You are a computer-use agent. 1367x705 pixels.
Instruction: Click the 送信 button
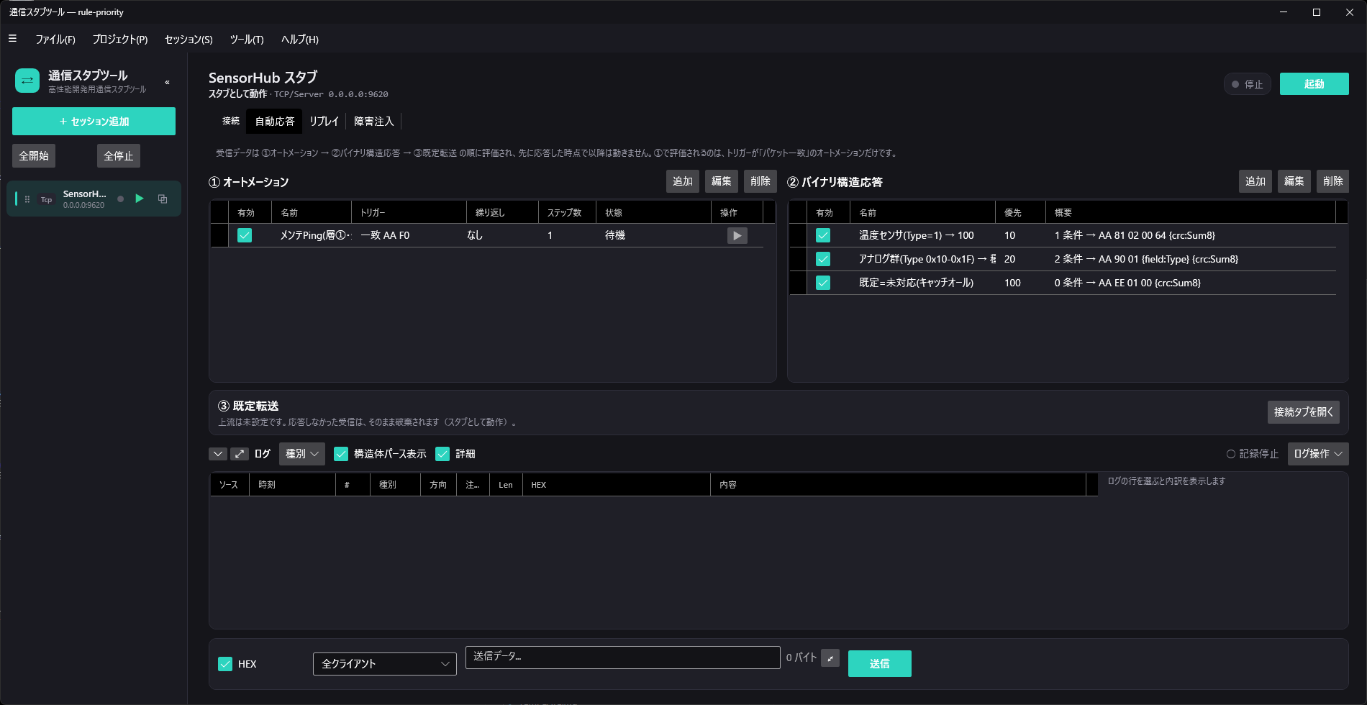[x=880, y=664]
